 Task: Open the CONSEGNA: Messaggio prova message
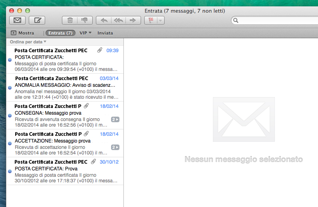(x=65, y=115)
